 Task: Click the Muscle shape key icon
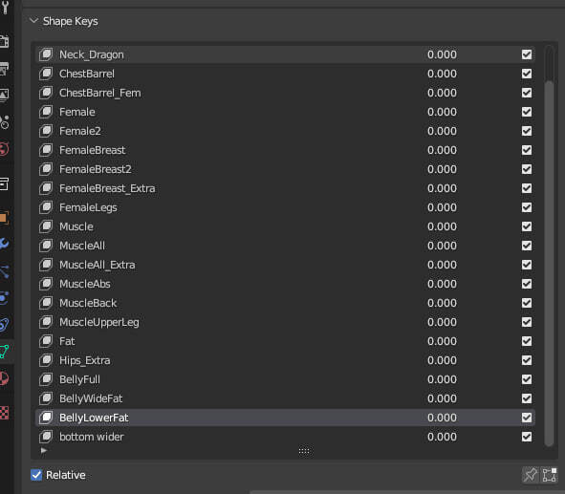coord(46,226)
